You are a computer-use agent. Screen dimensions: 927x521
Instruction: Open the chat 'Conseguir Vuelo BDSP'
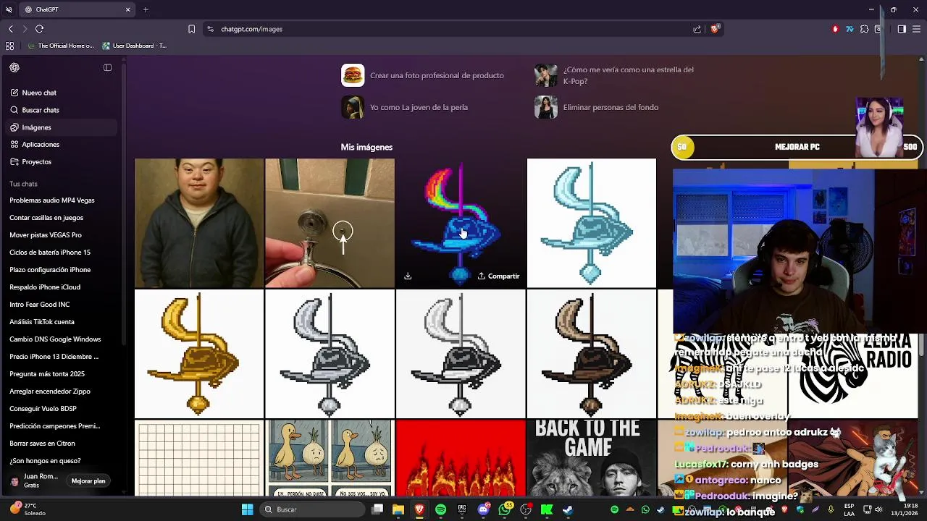click(43, 409)
